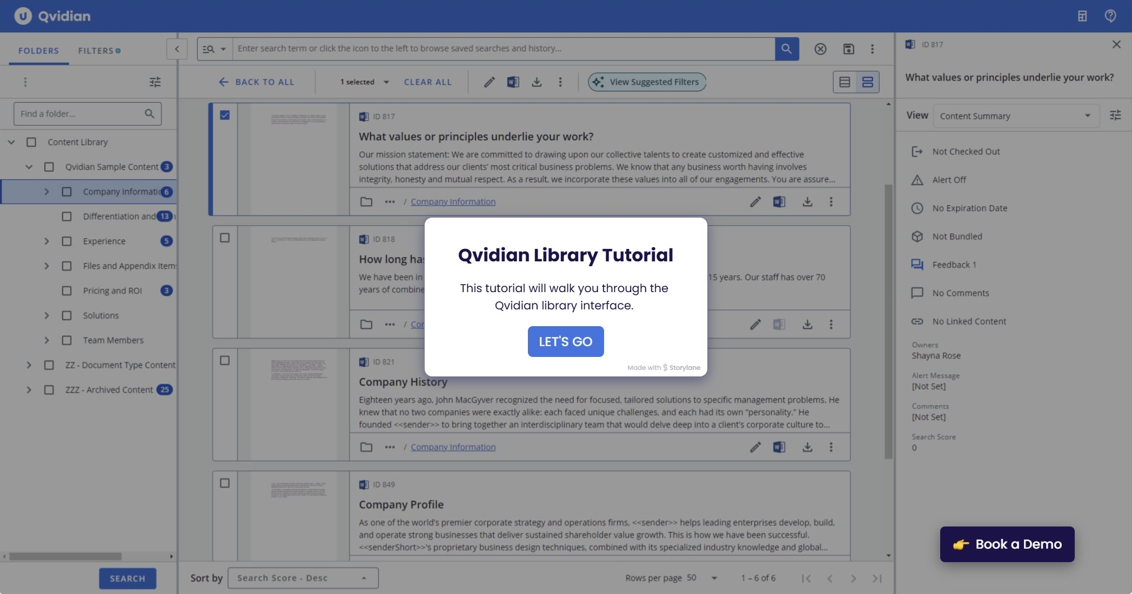This screenshot has height=594, width=1132.
Task: Expand the Experience folder
Action: pyautogui.click(x=46, y=241)
